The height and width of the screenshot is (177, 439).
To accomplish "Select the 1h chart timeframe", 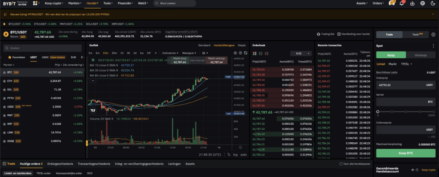I will pos(122,53).
